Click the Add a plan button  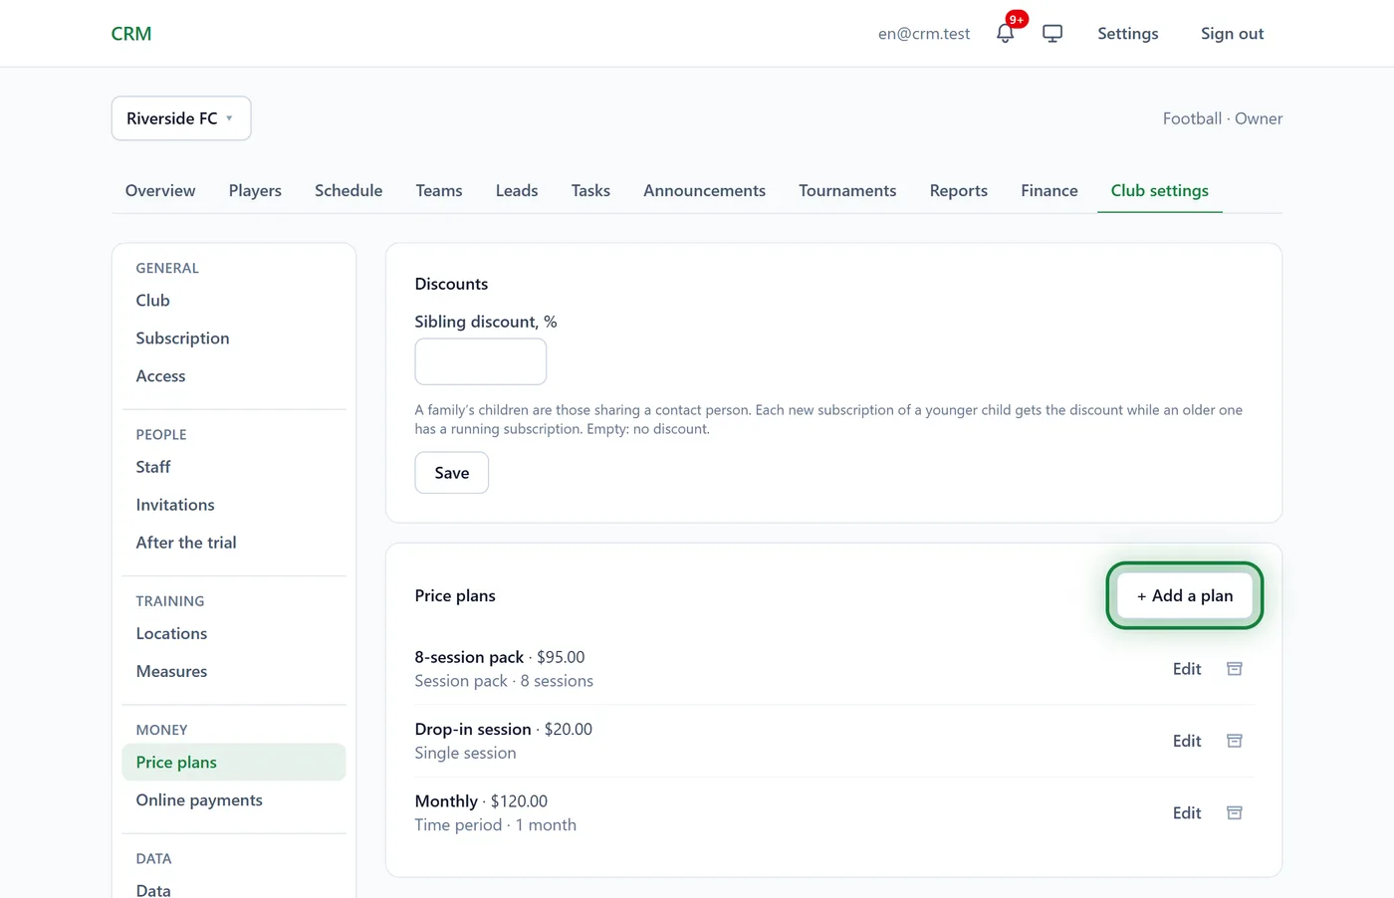point(1185,595)
